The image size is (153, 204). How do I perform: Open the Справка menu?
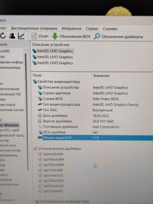(x=110, y=29)
